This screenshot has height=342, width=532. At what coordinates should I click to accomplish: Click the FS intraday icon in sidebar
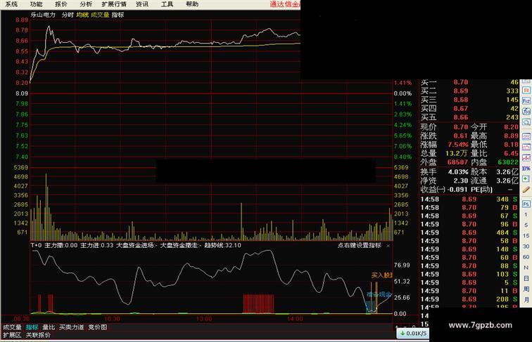click(x=526, y=204)
